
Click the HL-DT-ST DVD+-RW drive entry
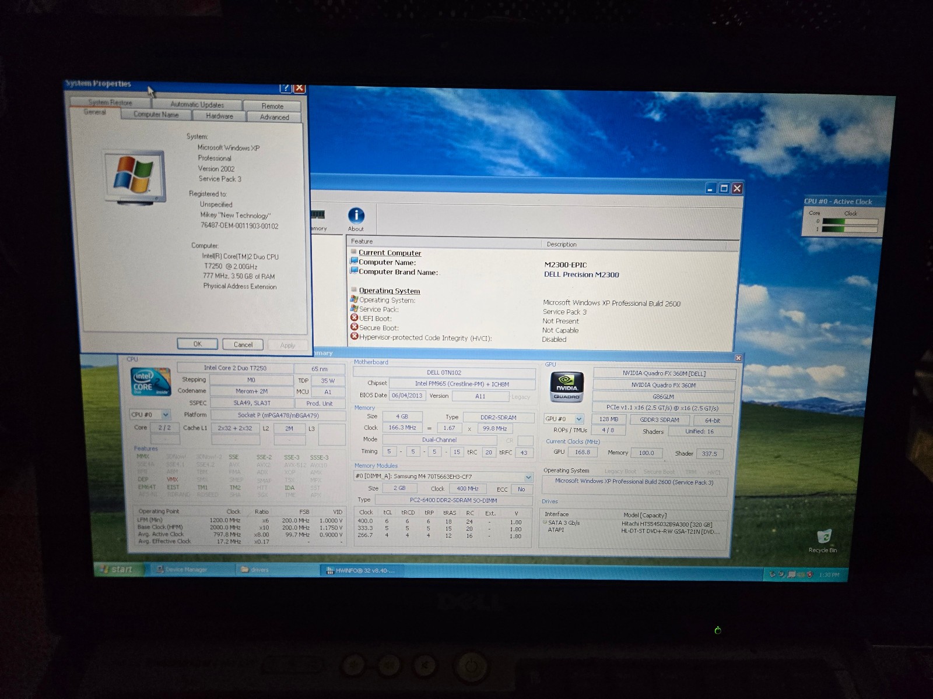(x=670, y=531)
